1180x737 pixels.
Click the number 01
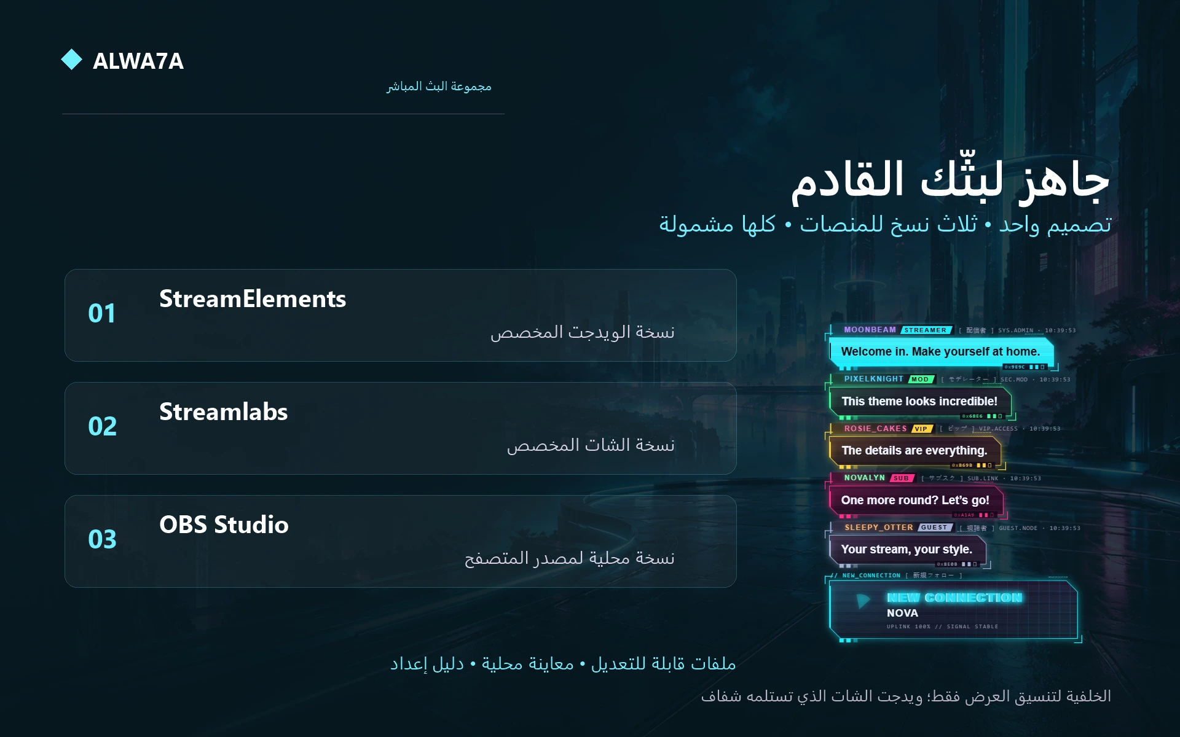click(x=102, y=314)
